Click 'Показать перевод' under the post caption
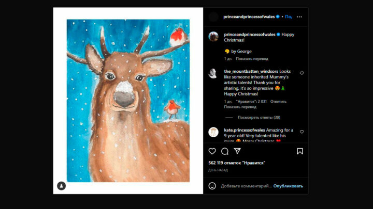 coord(252,59)
